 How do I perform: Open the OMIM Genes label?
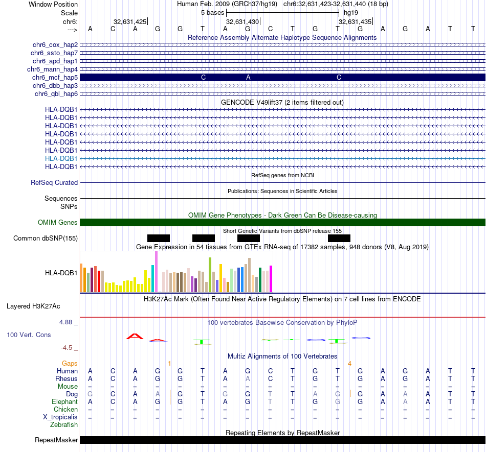58,223
